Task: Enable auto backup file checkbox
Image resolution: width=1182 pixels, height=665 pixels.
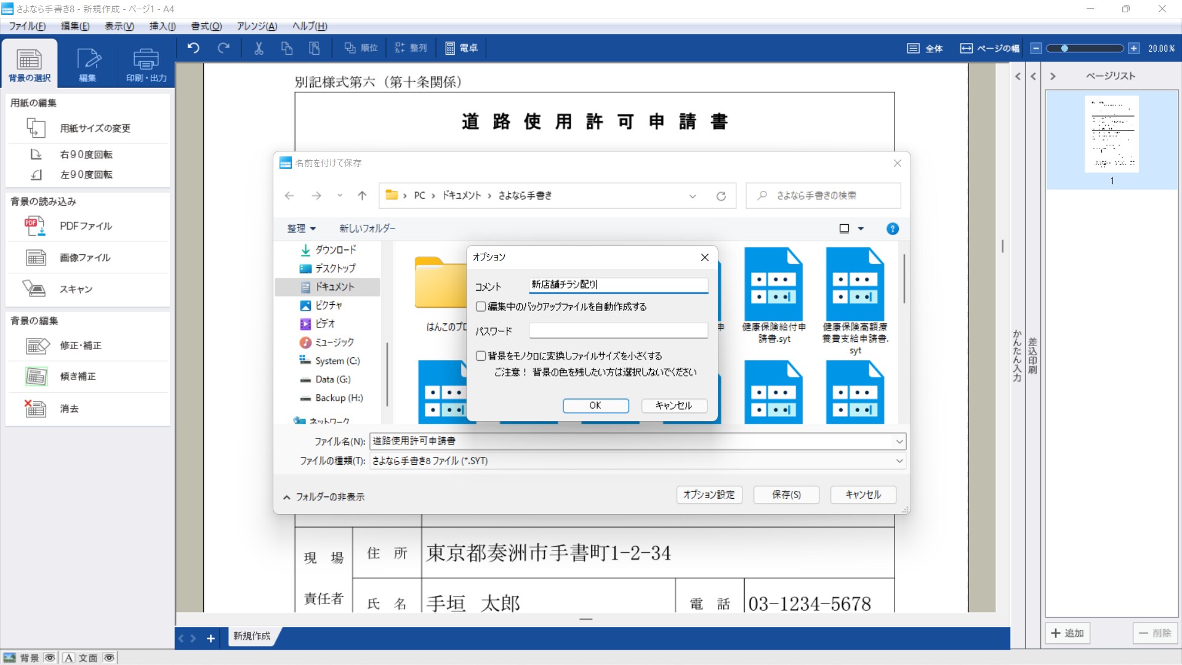Action: coord(481,307)
